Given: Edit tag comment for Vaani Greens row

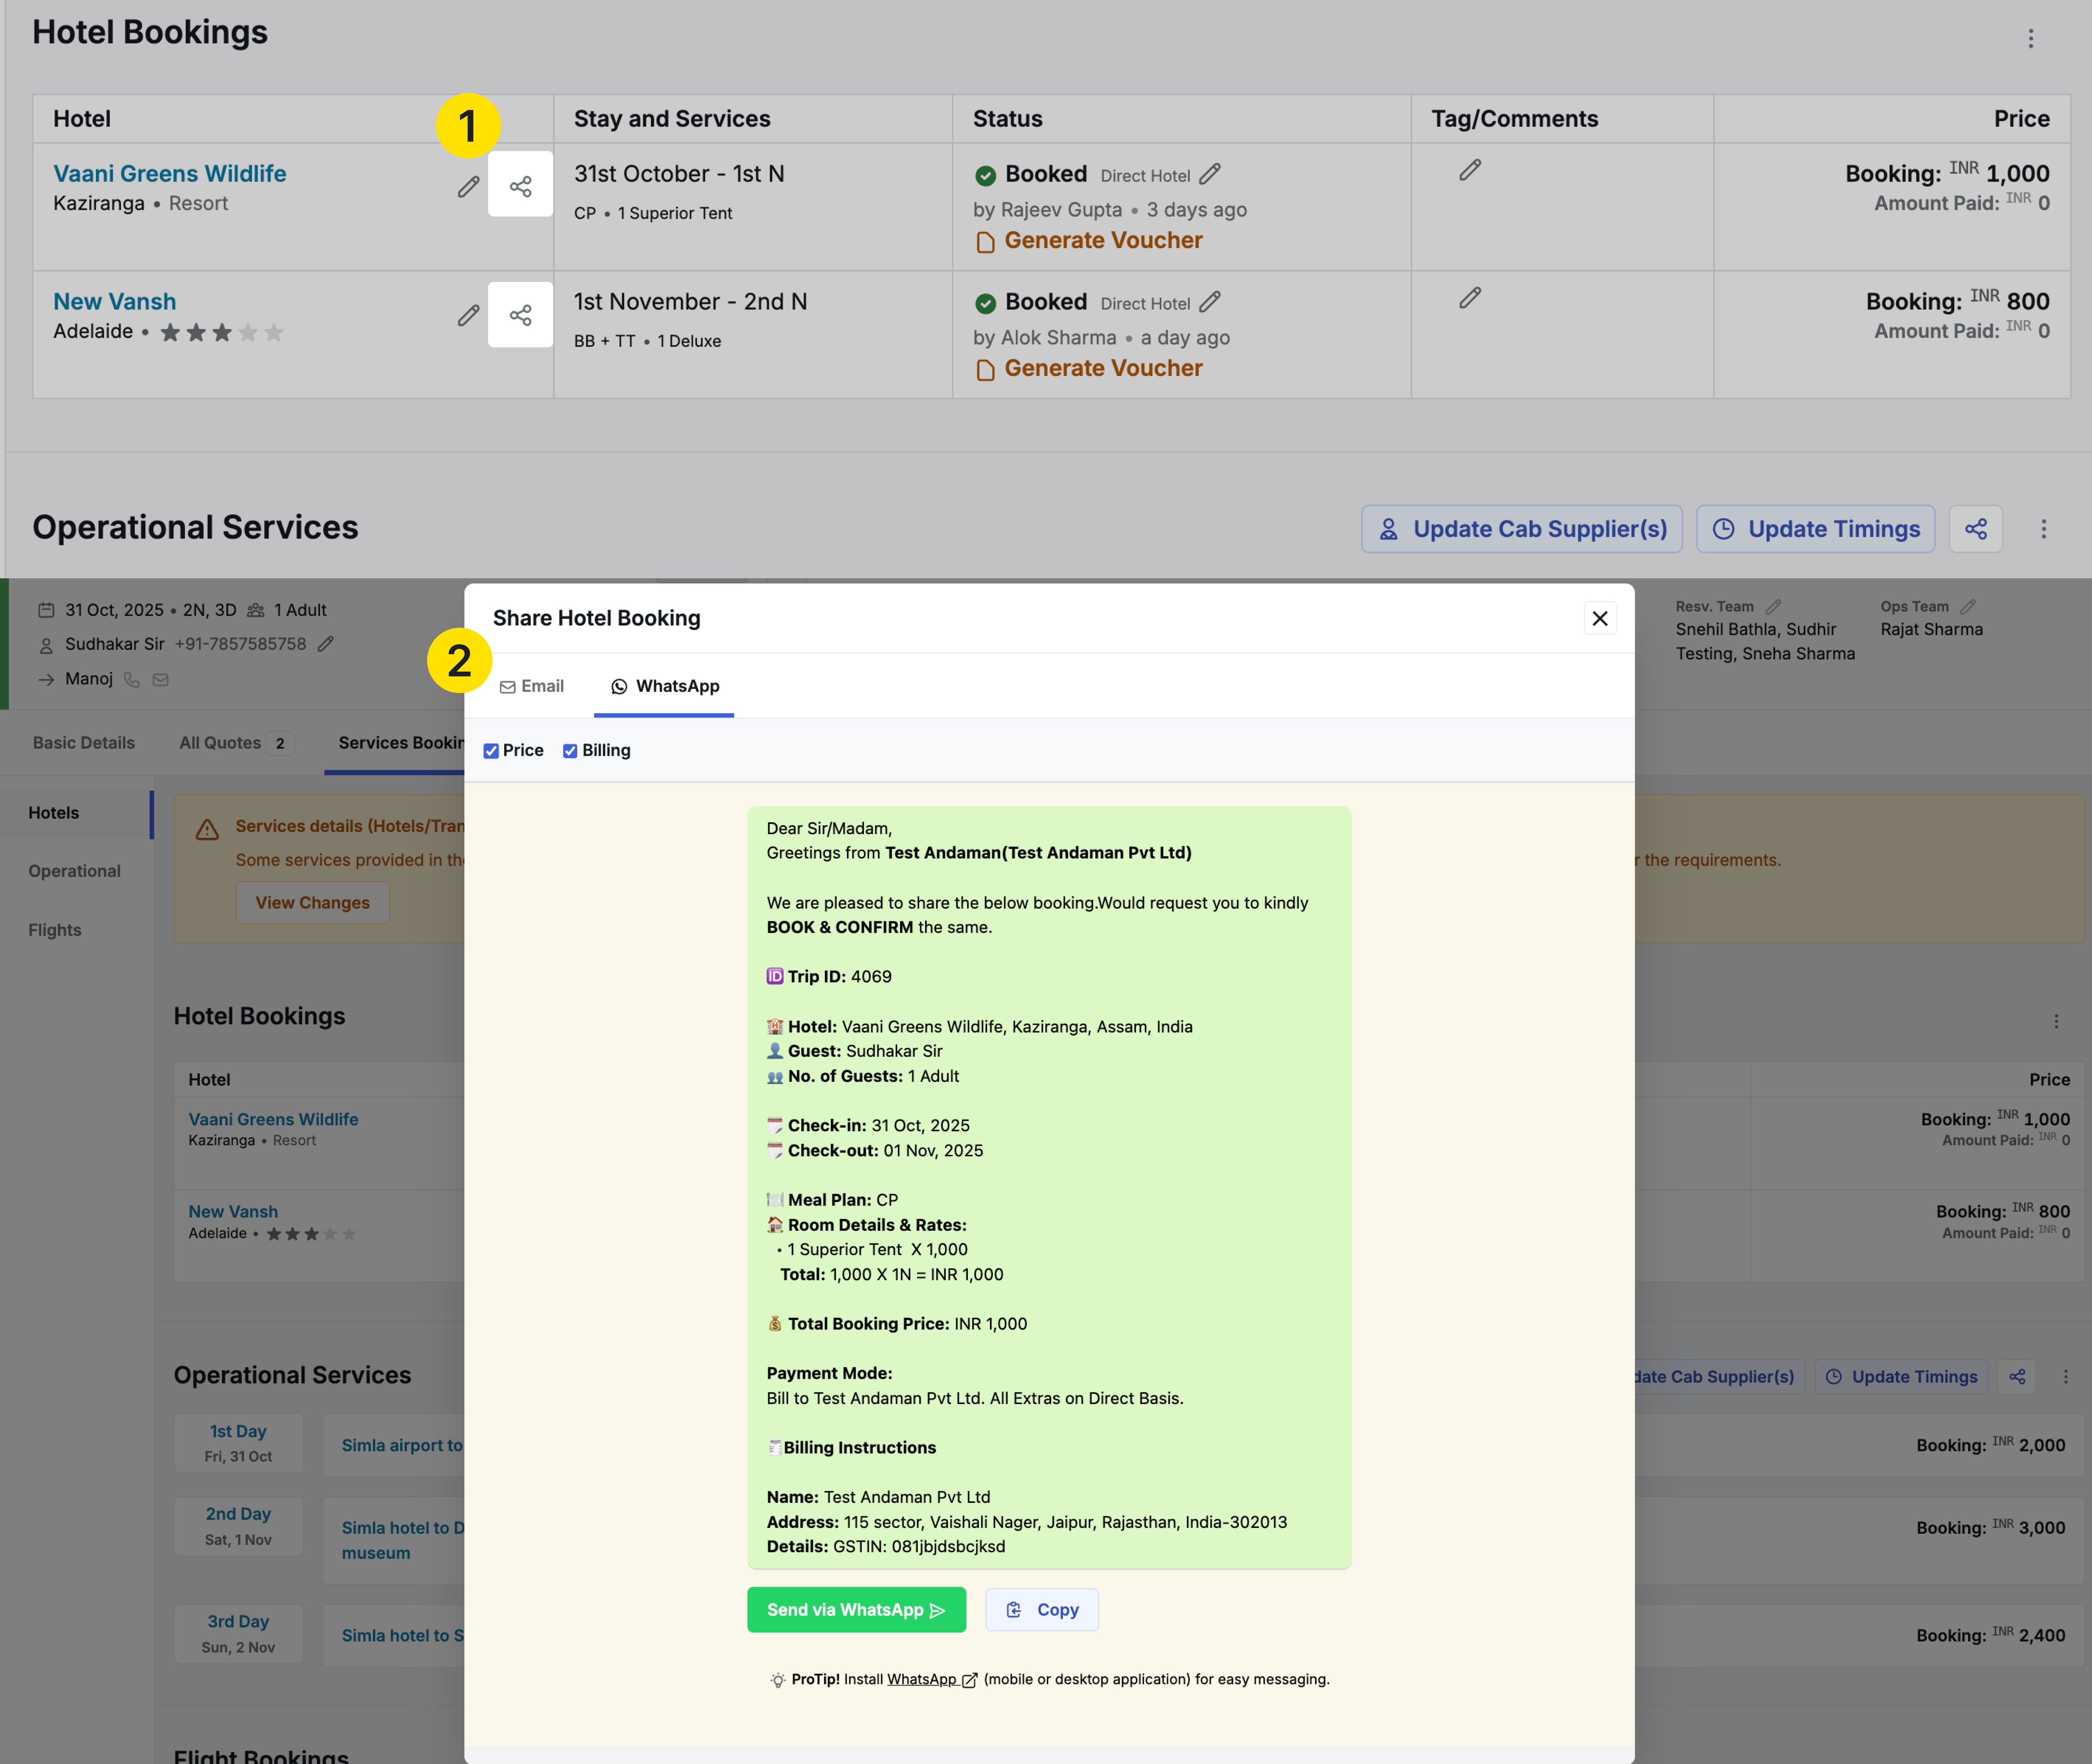Looking at the screenshot, I should pos(1469,170).
